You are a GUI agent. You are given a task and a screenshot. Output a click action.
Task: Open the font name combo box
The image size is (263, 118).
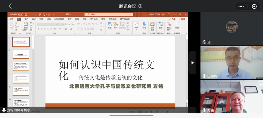(47, 24)
